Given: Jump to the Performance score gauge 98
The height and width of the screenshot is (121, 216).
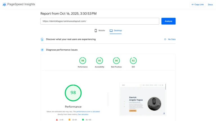Looking at the screenshot, I should click(x=83, y=61).
